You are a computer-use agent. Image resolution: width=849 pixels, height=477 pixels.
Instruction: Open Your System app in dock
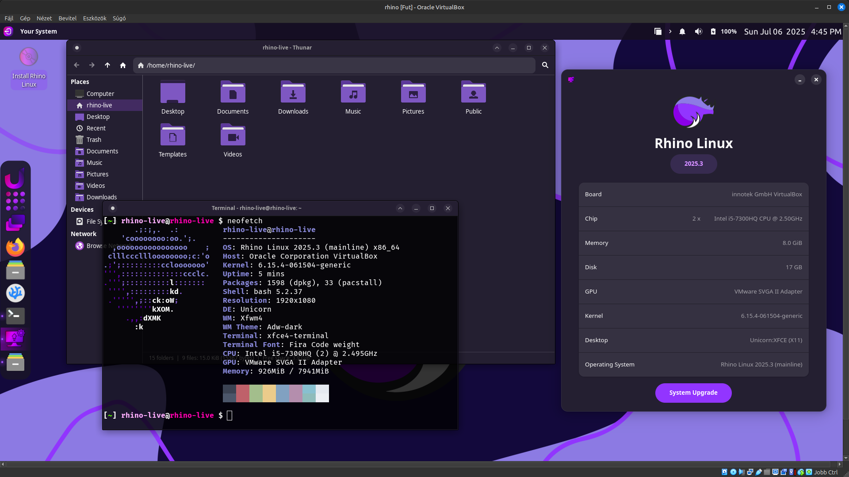15,339
